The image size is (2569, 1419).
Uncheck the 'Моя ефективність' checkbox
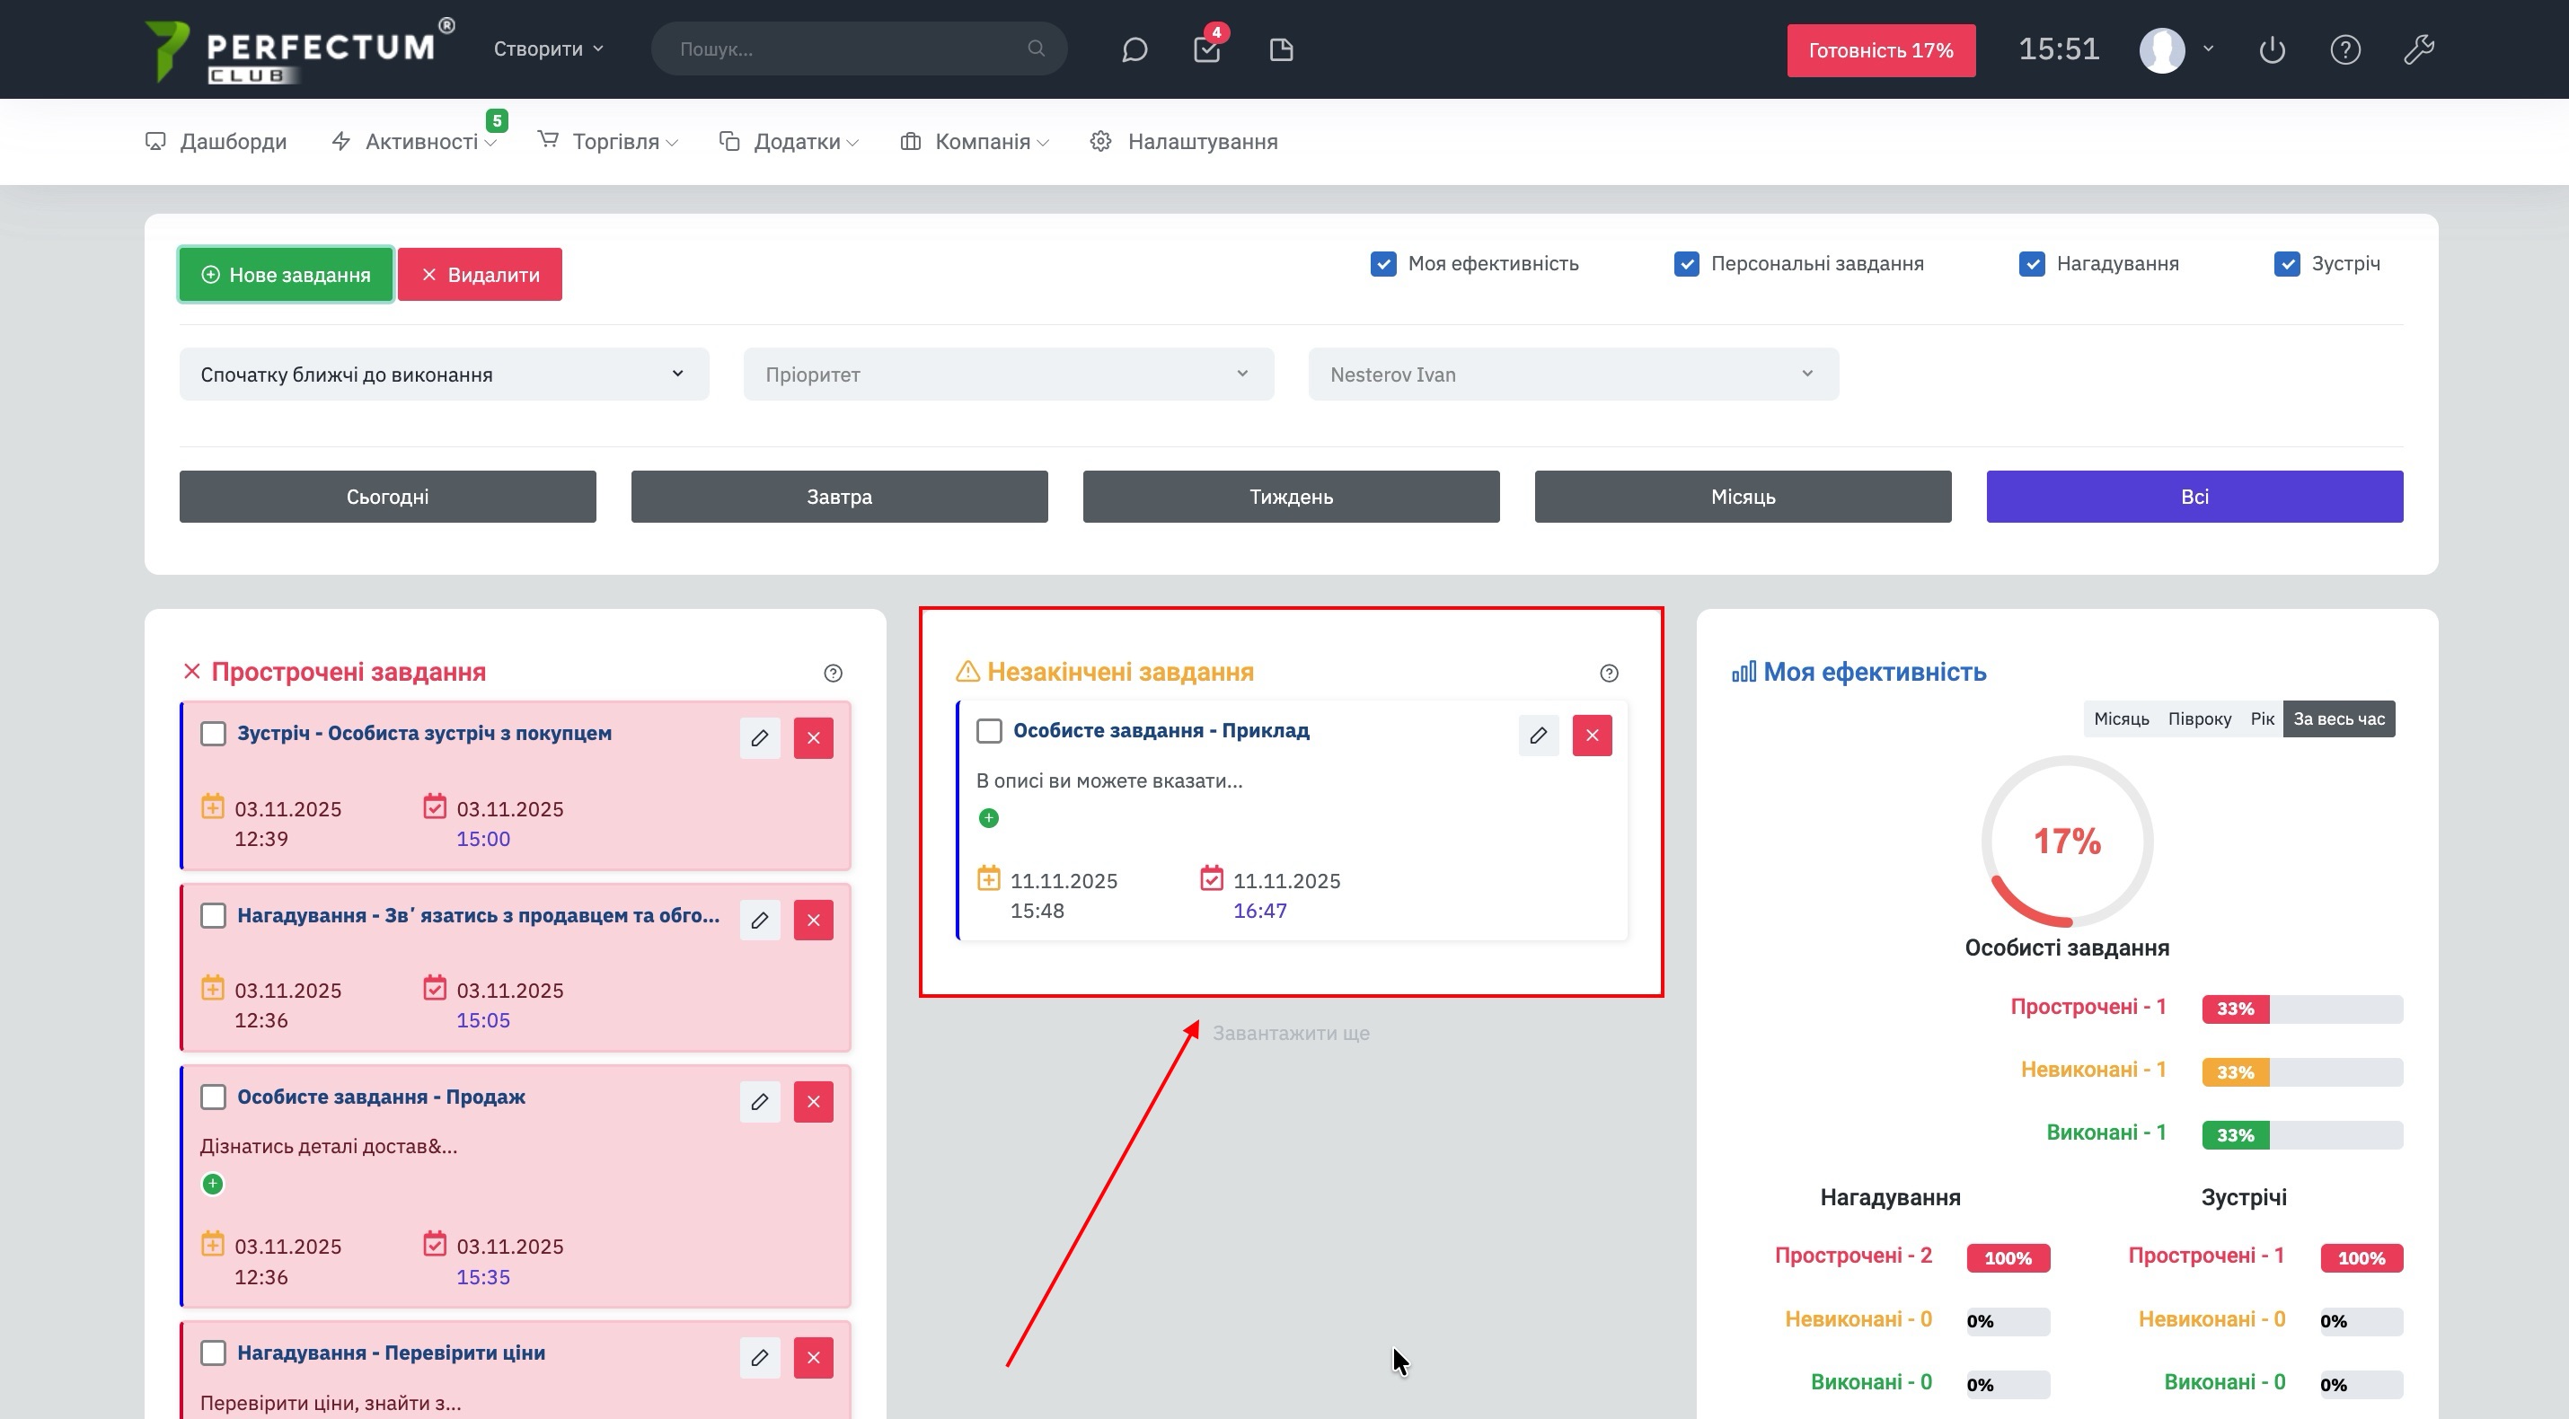point(1383,264)
